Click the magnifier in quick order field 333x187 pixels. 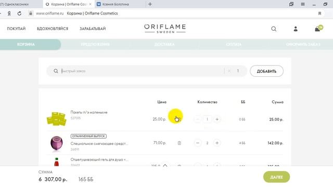[56, 71]
